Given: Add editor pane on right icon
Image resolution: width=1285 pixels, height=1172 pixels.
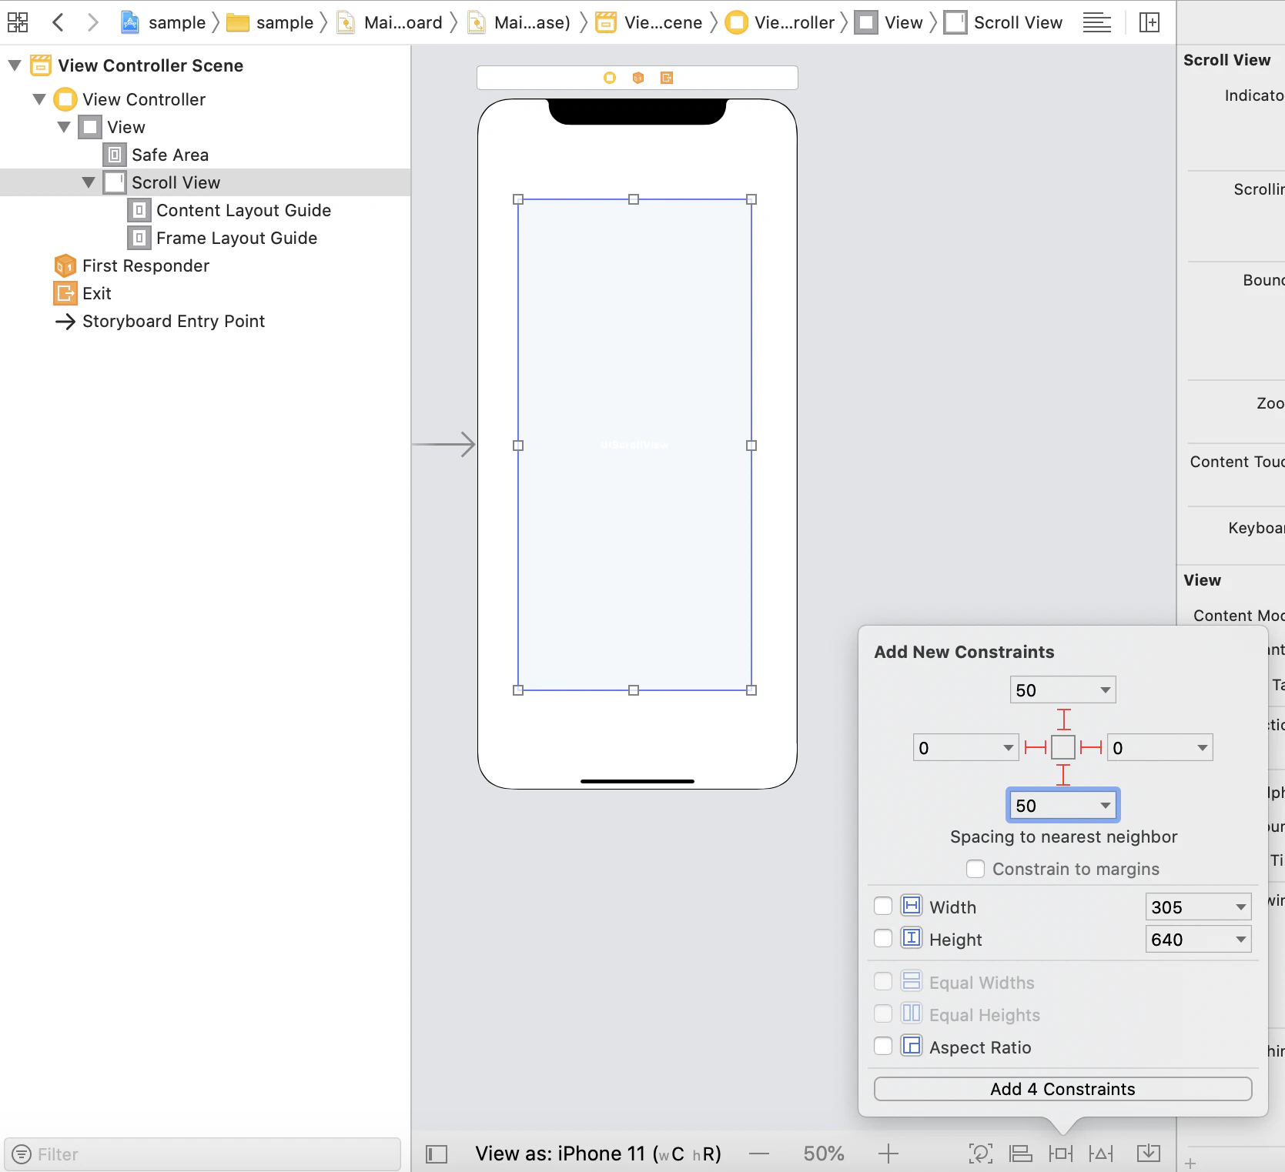Looking at the screenshot, I should point(1149,22).
